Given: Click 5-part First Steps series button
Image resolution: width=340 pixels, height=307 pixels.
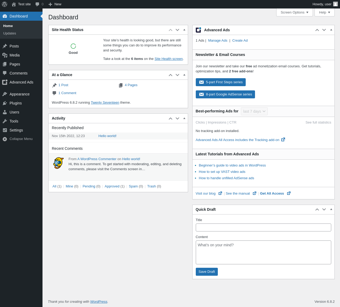Looking at the screenshot, I should [221, 82].
